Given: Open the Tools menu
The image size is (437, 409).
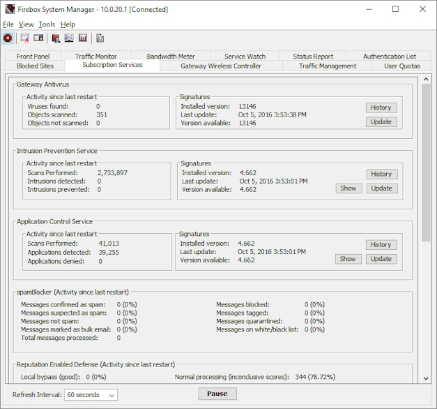Looking at the screenshot, I should pyautogui.click(x=46, y=24).
